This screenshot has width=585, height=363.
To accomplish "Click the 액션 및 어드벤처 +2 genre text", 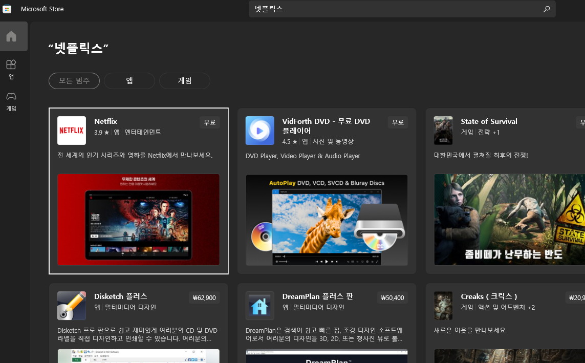I will (x=506, y=307).
